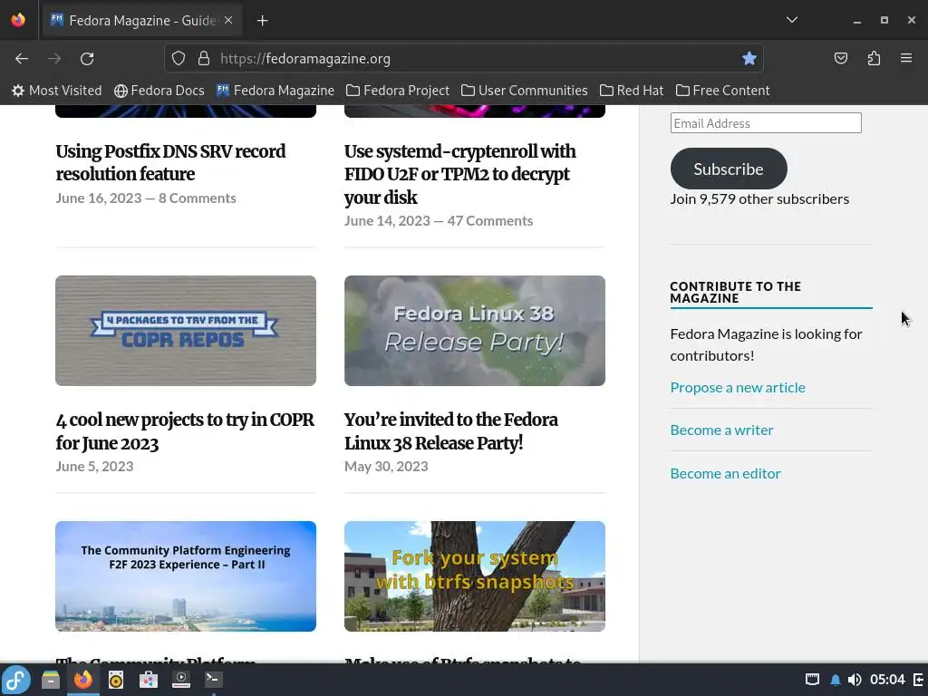Viewport: 928px width, 696px height.
Task: Click June 5, 2023 date text
Action: [x=94, y=467]
